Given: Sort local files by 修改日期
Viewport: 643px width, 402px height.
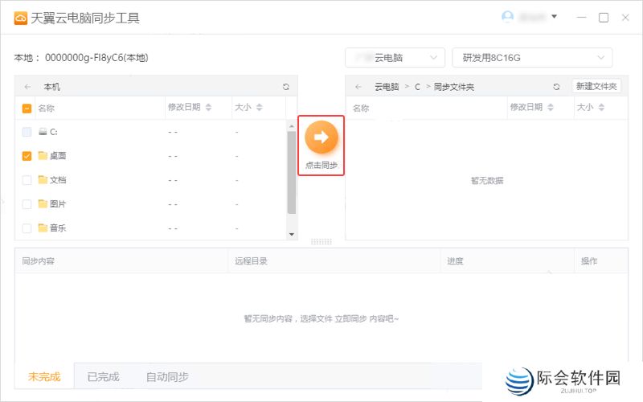Looking at the screenshot, I should 208,107.
